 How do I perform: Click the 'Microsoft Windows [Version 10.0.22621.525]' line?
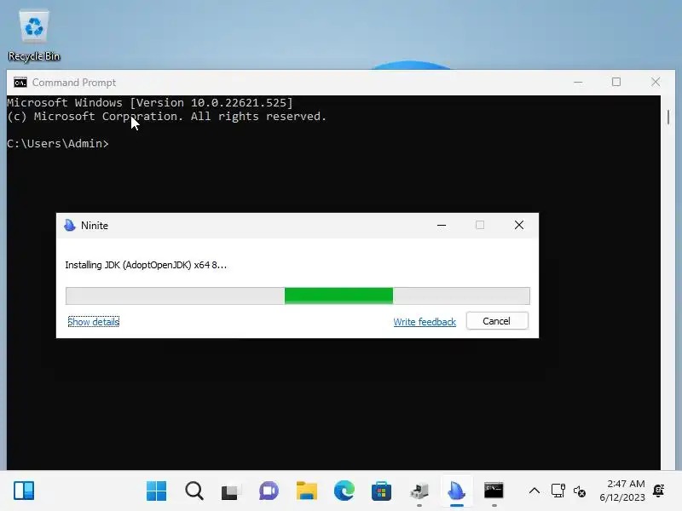[x=150, y=102]
